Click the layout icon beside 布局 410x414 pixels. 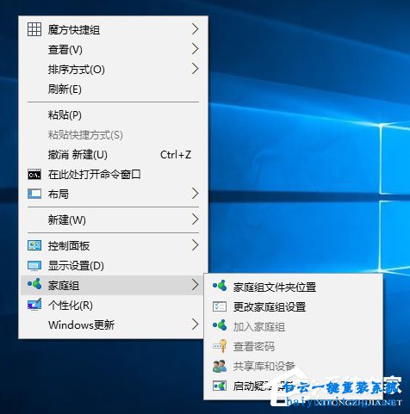tap(34, 194)
